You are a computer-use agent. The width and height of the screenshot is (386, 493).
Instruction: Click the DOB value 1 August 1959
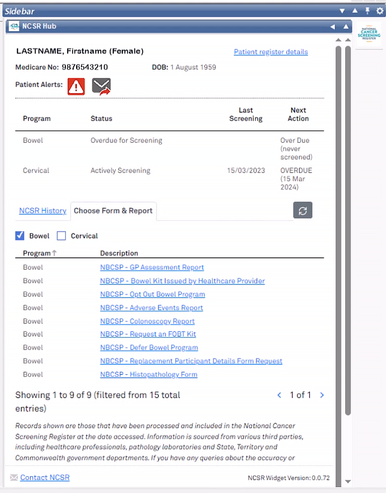[193, 67]
